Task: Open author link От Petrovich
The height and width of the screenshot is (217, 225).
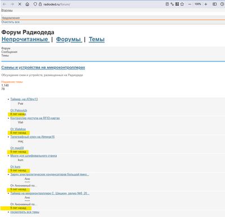Action: tap(19, 110)
